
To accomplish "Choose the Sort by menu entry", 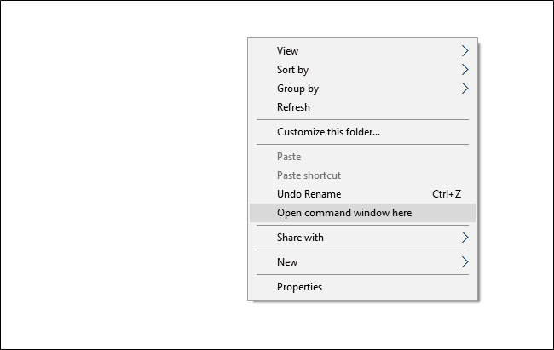I will pyautogui.click(x=362, y=70).
